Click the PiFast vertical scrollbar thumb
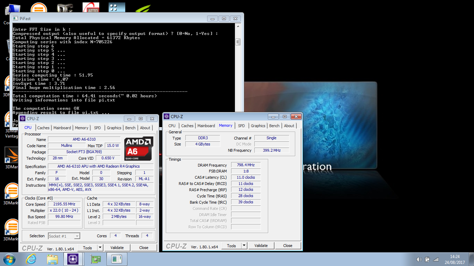 pos(238,42)
